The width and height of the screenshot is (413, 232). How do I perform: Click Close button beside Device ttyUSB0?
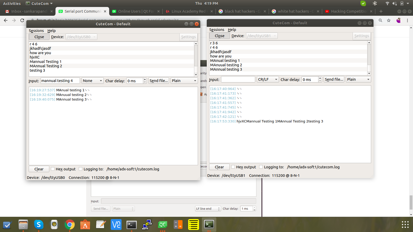pos(39,37)
